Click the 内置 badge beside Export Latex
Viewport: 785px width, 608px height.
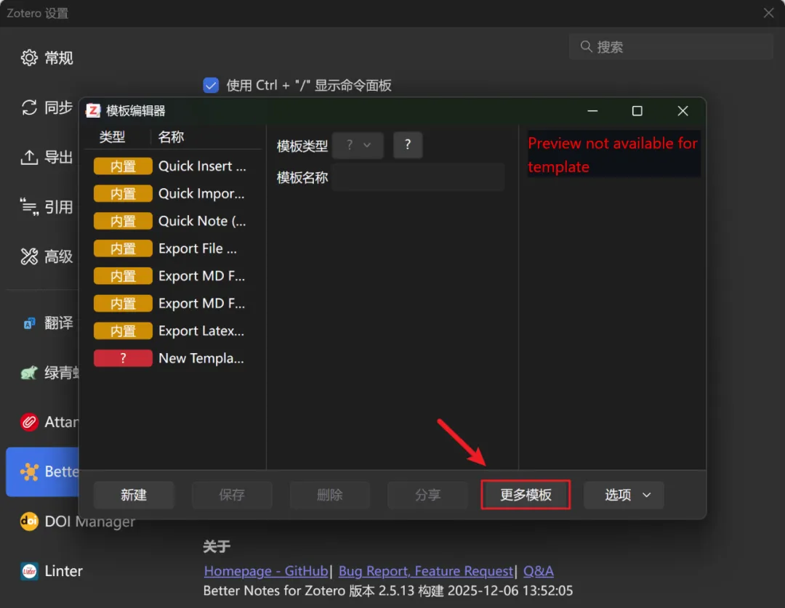pos(123,331)
